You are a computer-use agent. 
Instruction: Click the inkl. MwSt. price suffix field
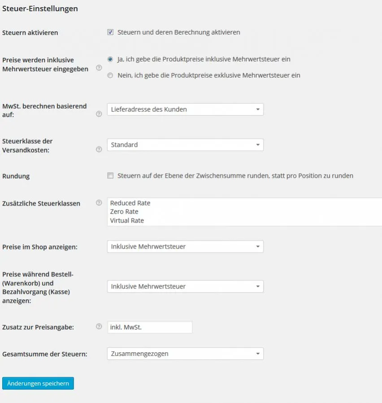[x=150, y=327]
